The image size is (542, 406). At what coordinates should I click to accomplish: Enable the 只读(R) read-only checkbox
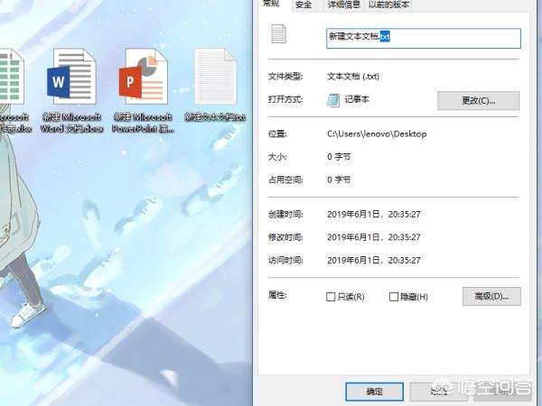331,297
